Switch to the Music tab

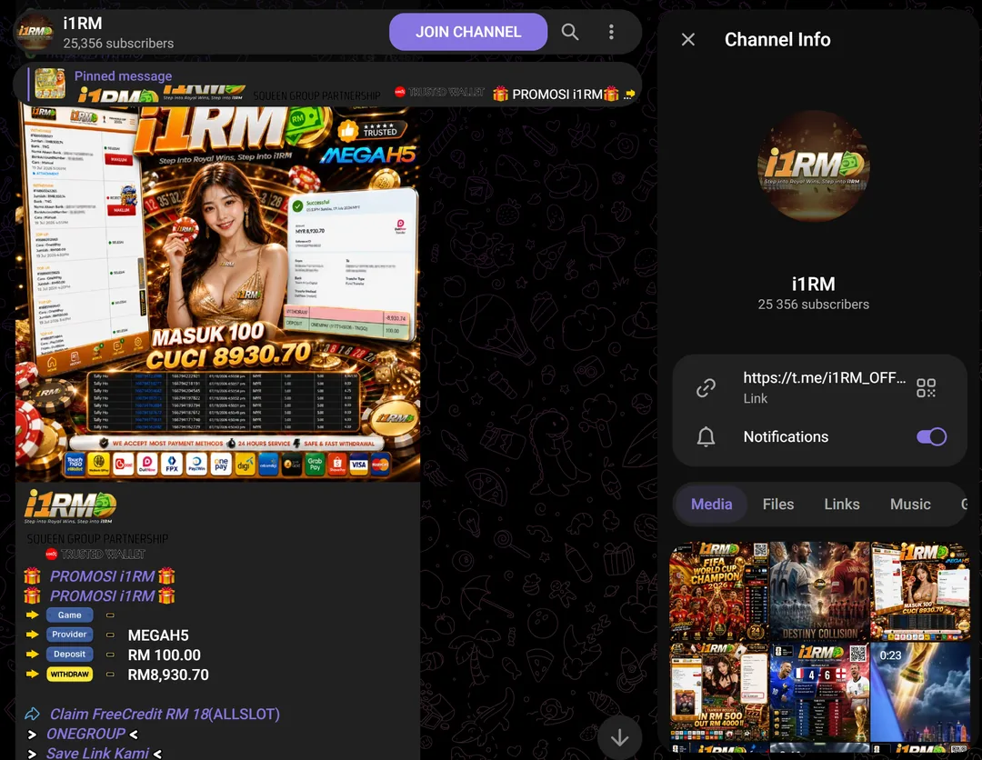pyautogui.click(x=910, y=504)
